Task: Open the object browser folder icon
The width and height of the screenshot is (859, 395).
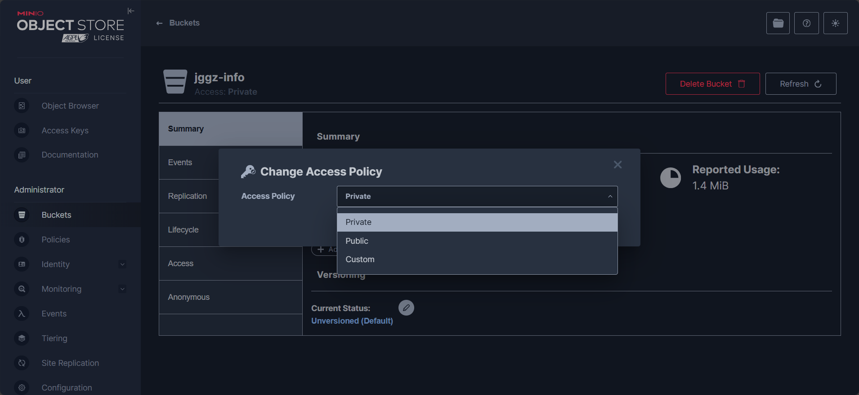Action: coord(778,23)
